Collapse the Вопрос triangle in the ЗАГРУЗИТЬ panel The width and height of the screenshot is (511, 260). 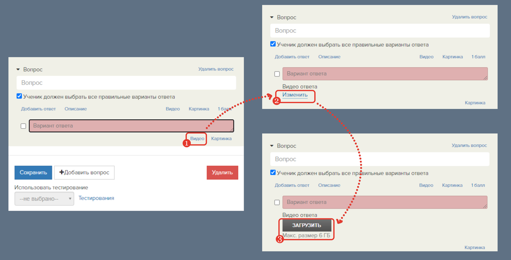coord(272,146)
